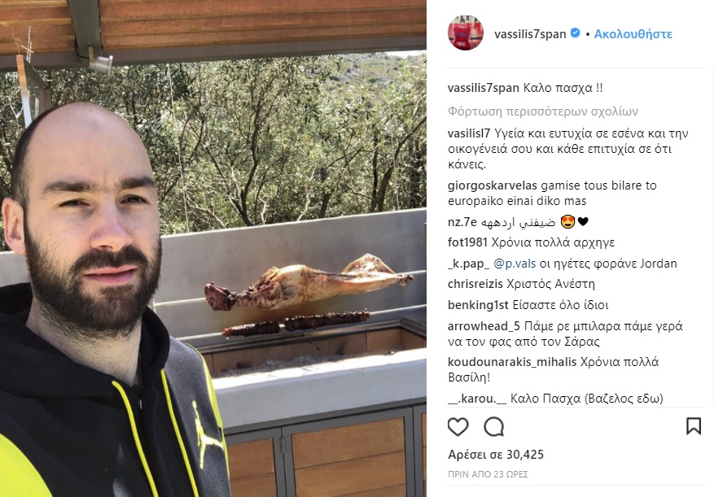Open the fot1981 user profile
714x497 pixels.
pos(467,242)
